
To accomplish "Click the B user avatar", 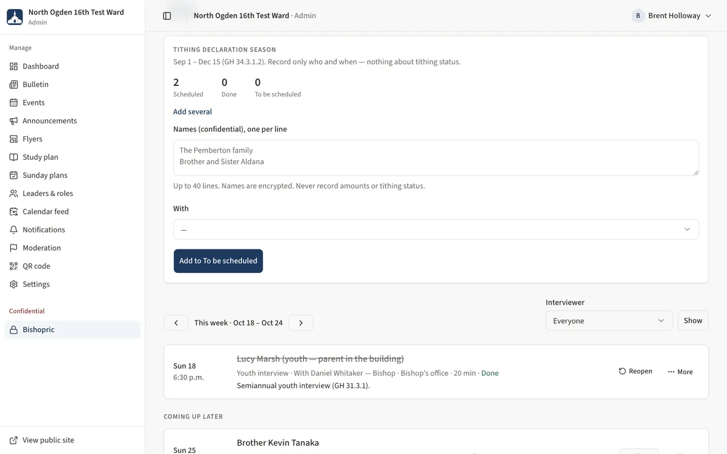I will pos(638,16).
